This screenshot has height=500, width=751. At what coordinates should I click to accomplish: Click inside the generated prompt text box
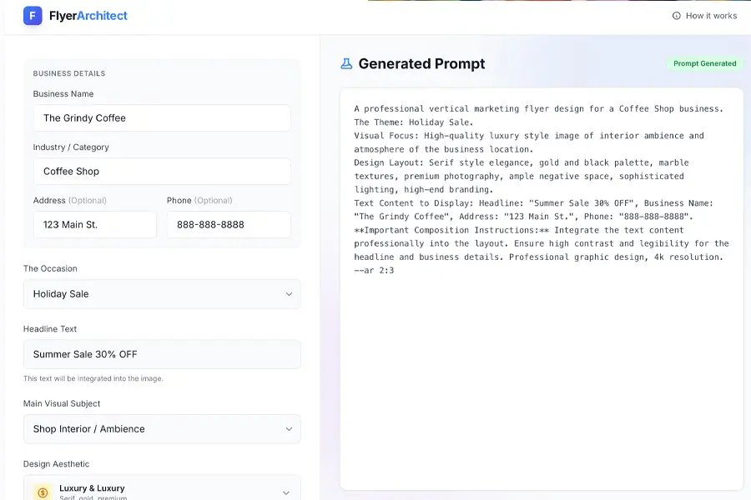tap(541, 375)
